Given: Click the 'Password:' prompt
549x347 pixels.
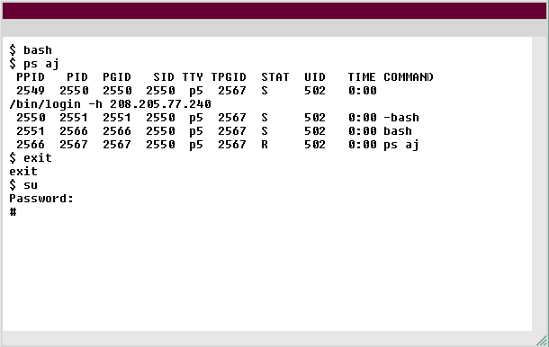Looking at the screenshot, I should click(x=41, y=199).
